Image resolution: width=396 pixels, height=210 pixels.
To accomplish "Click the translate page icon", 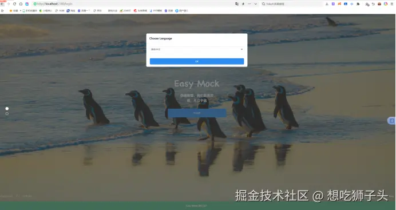I will tap(237, 4).
